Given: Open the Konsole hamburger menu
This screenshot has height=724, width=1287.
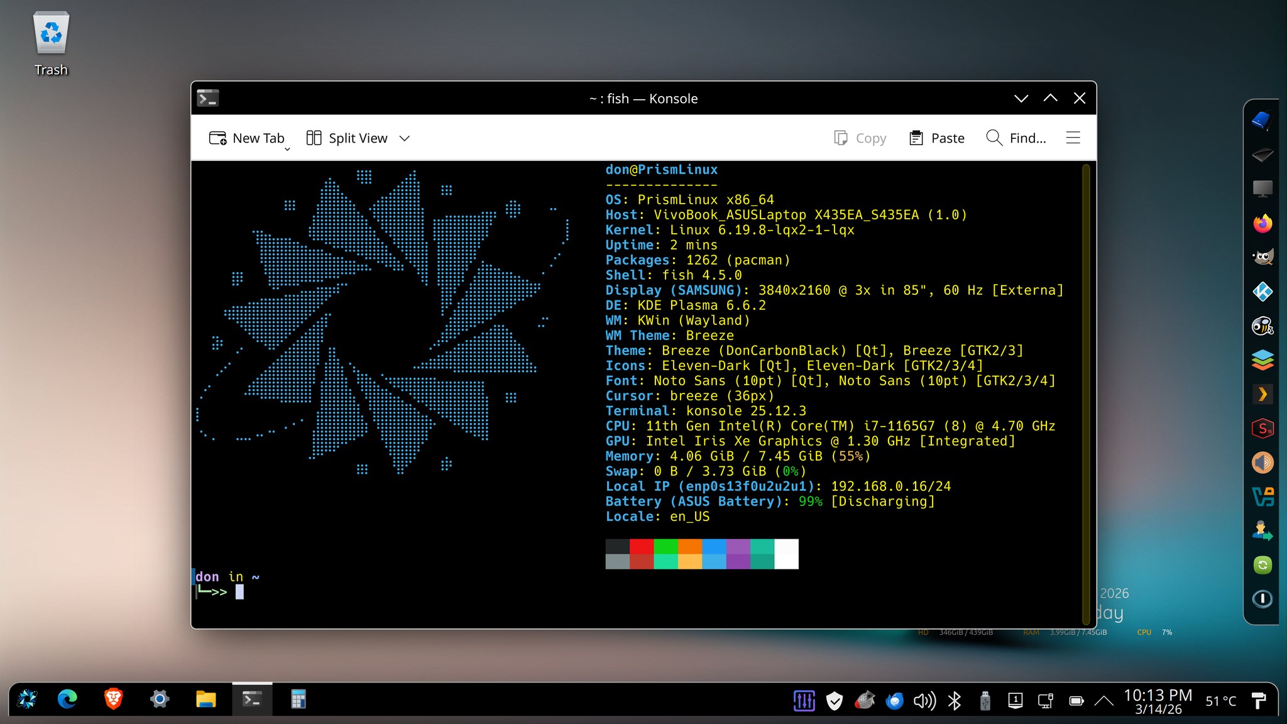Looking at the screenshot, I should [1073, 138].
